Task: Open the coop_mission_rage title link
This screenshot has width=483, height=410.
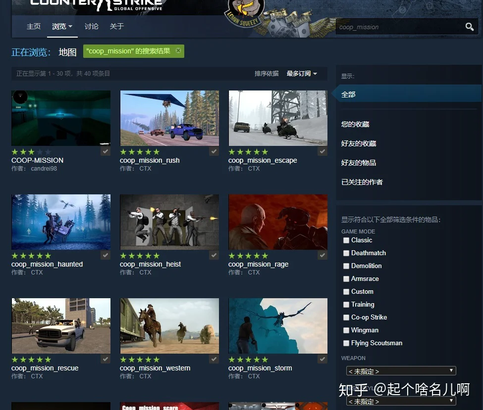Action: [258, 264]
